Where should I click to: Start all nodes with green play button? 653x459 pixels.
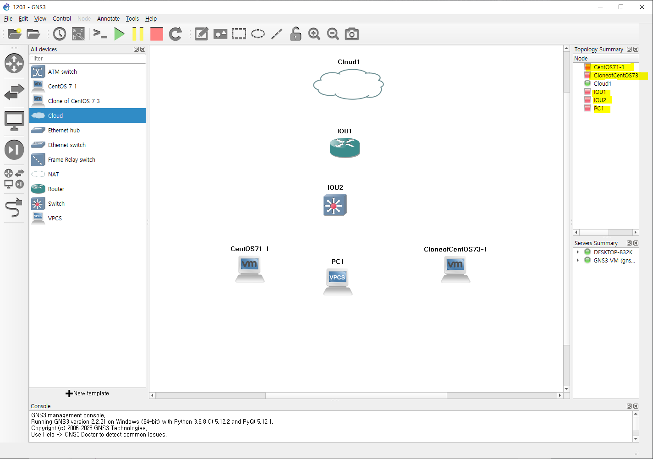click(x=119, y=34)
